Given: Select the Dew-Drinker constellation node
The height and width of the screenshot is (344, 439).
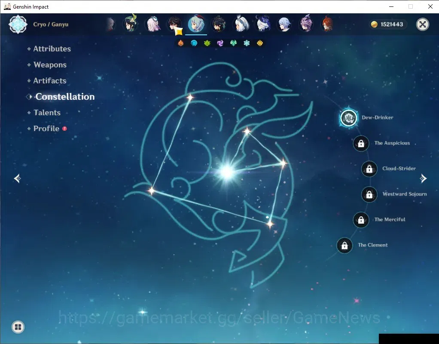Looking at the screenshot, I should (348, 118).
